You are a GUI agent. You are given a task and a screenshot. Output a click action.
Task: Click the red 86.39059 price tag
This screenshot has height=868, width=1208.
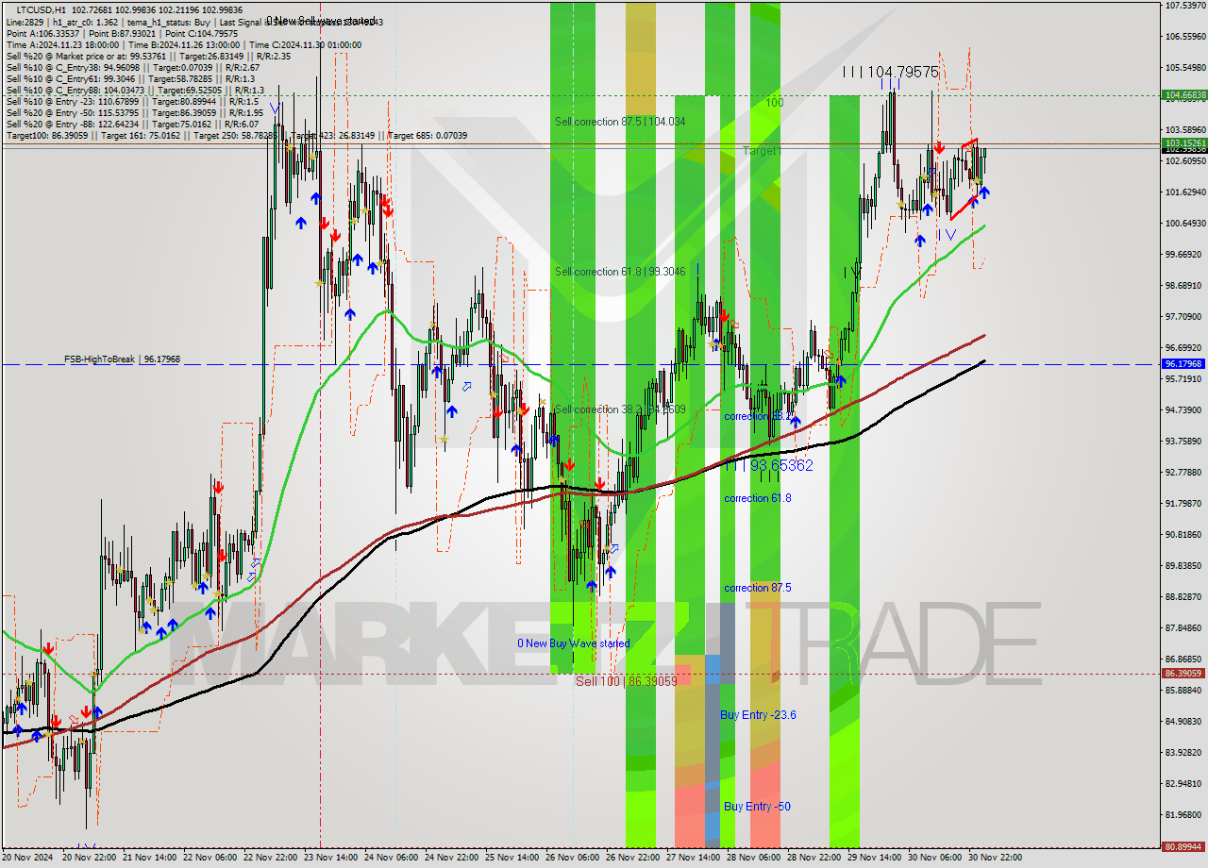pyautogui.click(x=1184, y=674)
